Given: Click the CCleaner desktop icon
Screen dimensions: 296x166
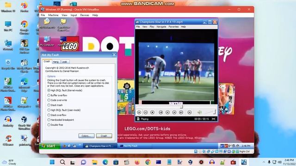Looking at the screenshot, I should pyautogui.click(x=8, y=140).
